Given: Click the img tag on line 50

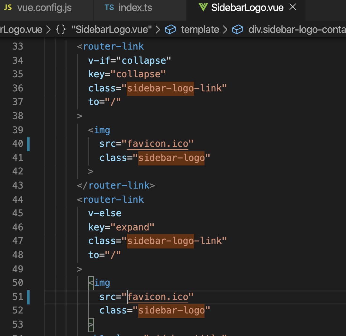Looking at the screenshot, I should [x=99, y=283].
